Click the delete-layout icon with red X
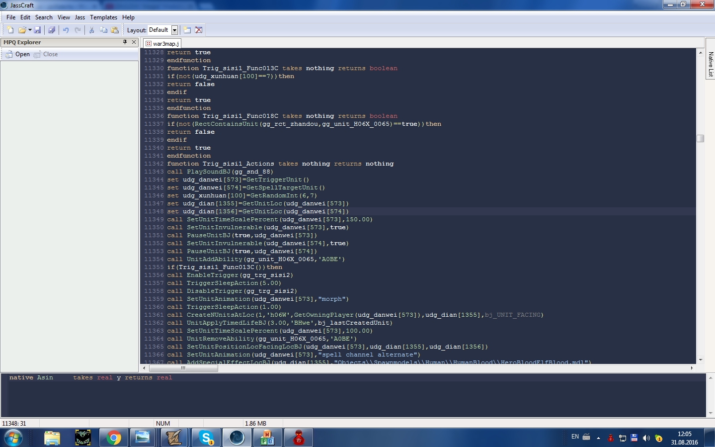The height and width of the screenshot is (447, 715). 199,30
